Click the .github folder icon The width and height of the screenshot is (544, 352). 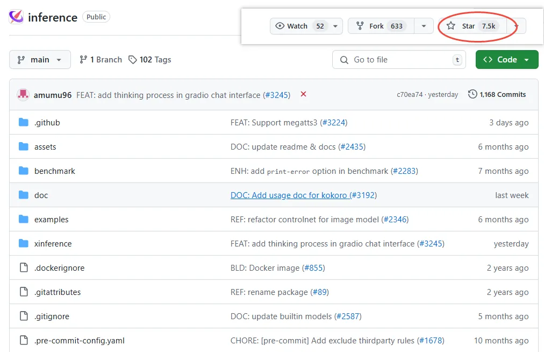pos(23,122)
